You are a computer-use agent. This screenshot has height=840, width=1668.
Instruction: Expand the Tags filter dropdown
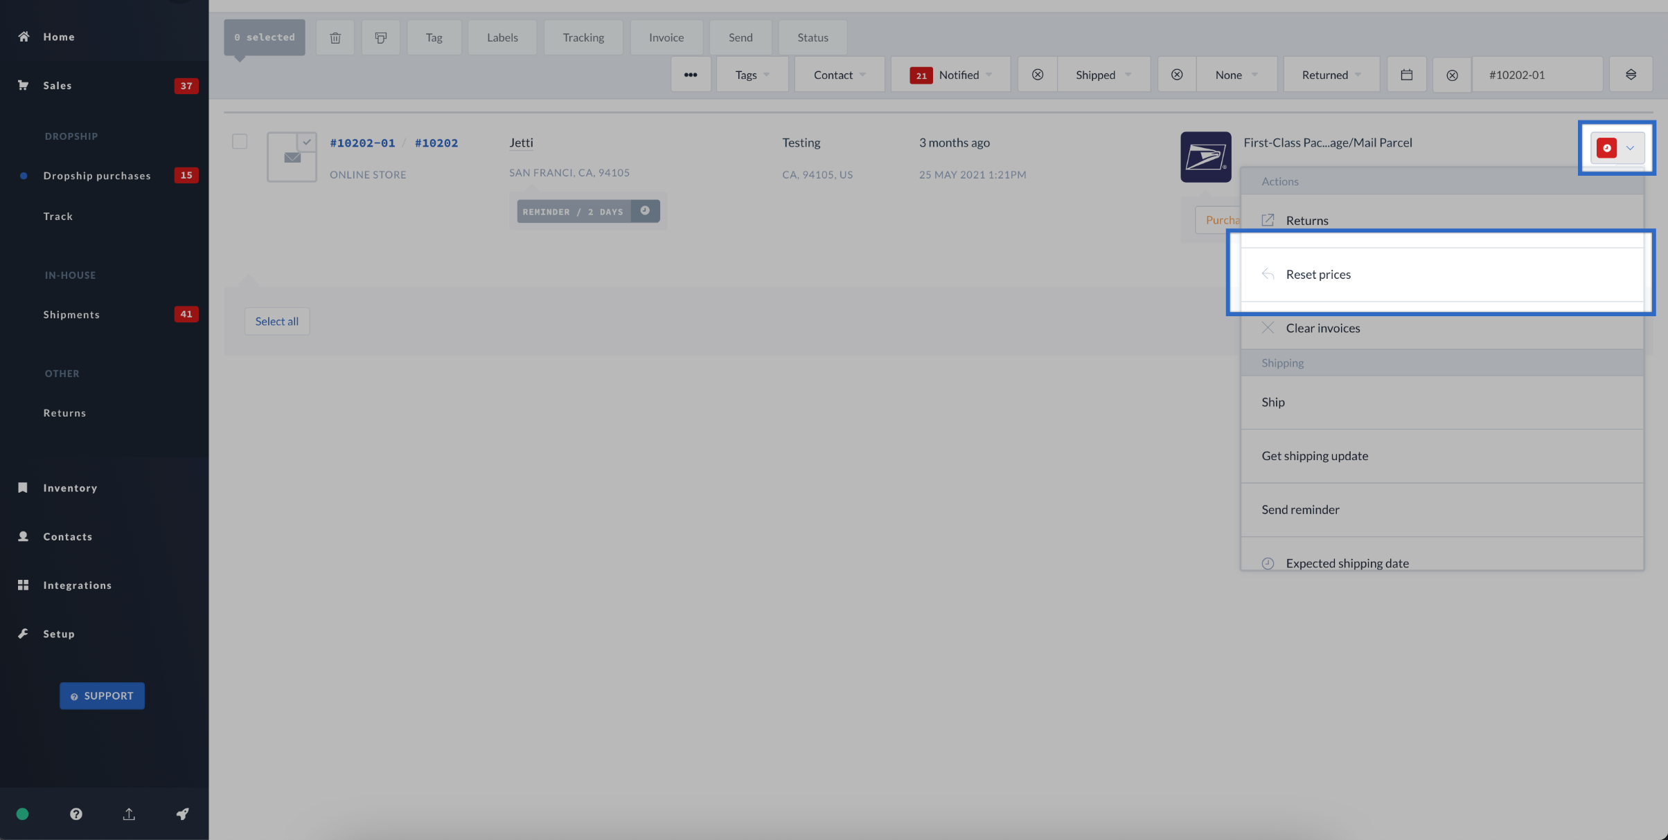(752, 75)
